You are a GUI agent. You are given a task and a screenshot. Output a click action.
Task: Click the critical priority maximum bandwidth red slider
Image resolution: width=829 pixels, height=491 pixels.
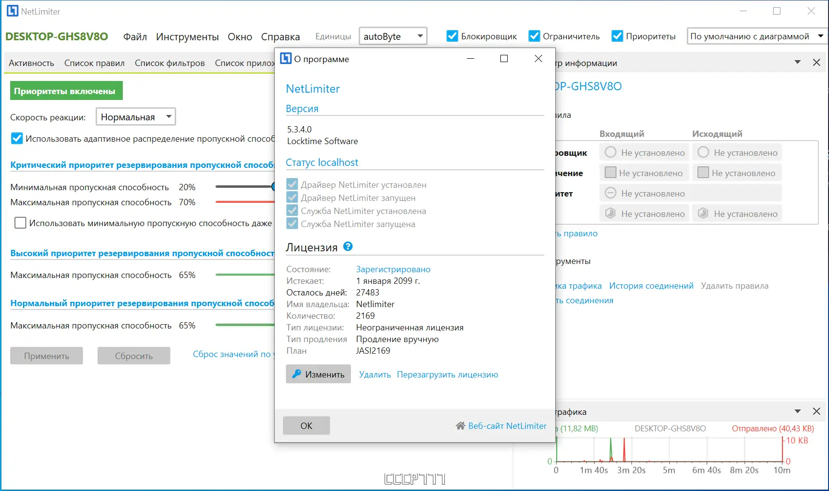point(245,202)
